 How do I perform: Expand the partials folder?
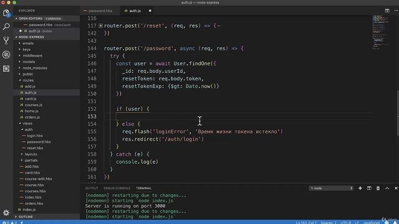click(x=31, y=161)
